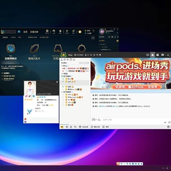Screen dimensions: 171x171
Task: Expand the first friend group in League panel
Action: click(100, 44)
